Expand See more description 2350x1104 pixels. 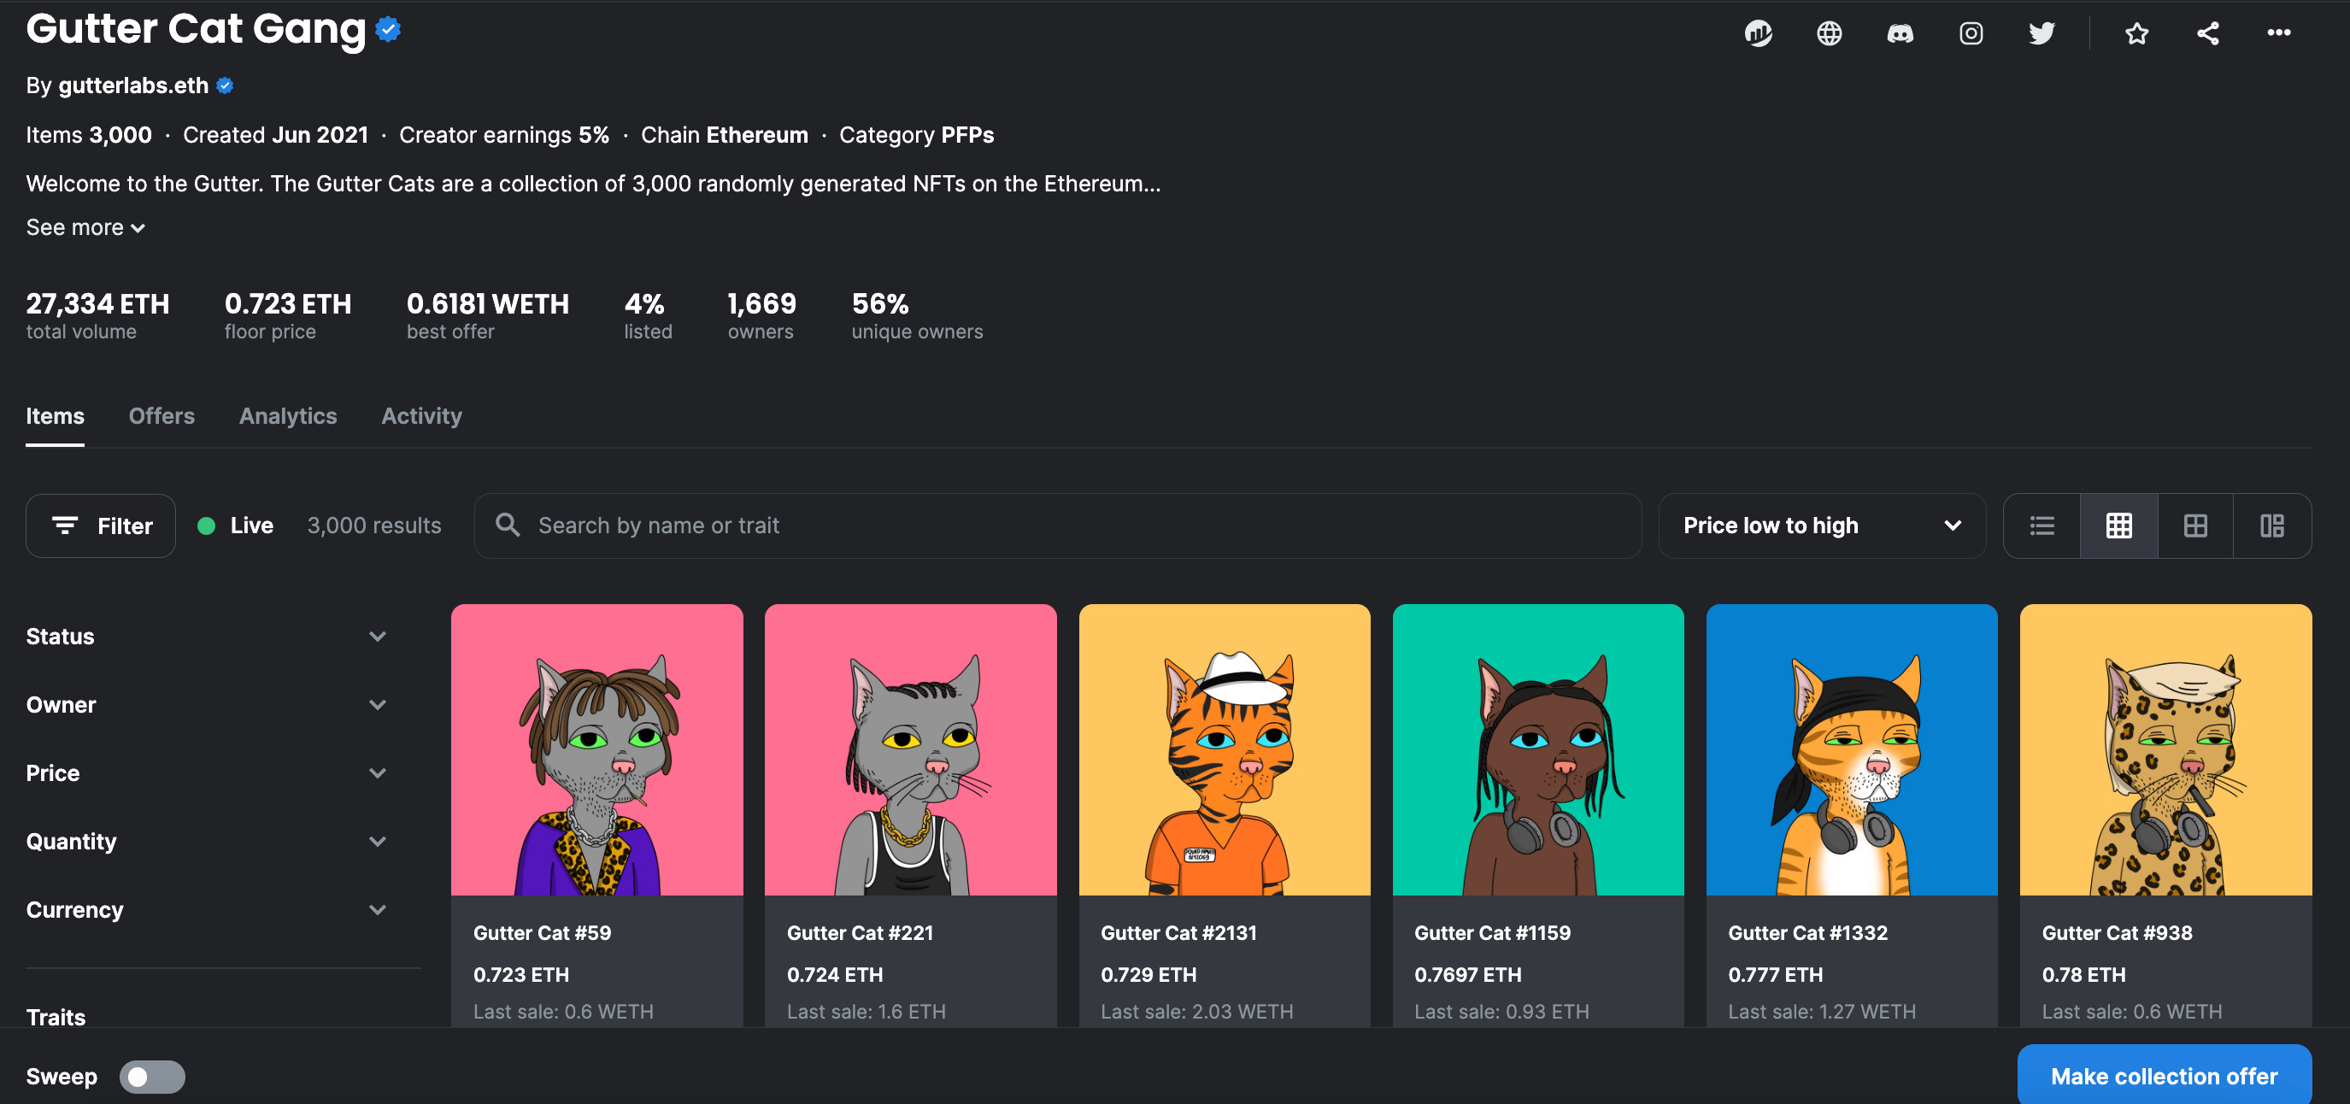85,227
